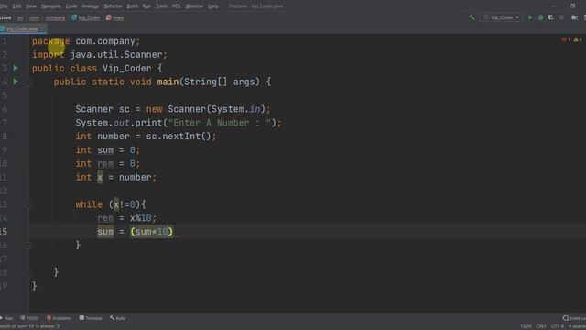Image resolution: width=586 pixels, height=330 pixels.
Task: Click the com breadcrumb in the navigation bar
Action: click(x=35, y=17)
